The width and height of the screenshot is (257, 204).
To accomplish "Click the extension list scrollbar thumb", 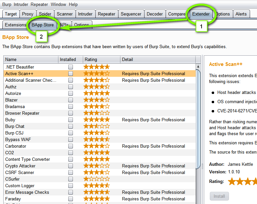I will [x=198, y=119].
